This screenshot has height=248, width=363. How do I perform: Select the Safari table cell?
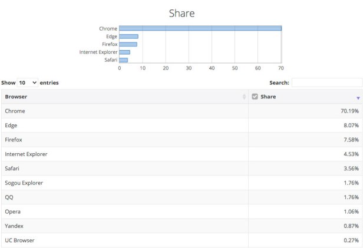point(125,168)
